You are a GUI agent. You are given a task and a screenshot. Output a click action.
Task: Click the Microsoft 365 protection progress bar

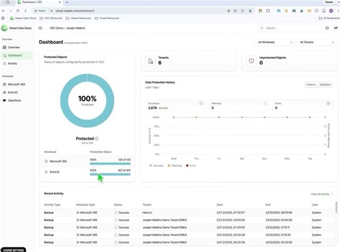point(110,164)
